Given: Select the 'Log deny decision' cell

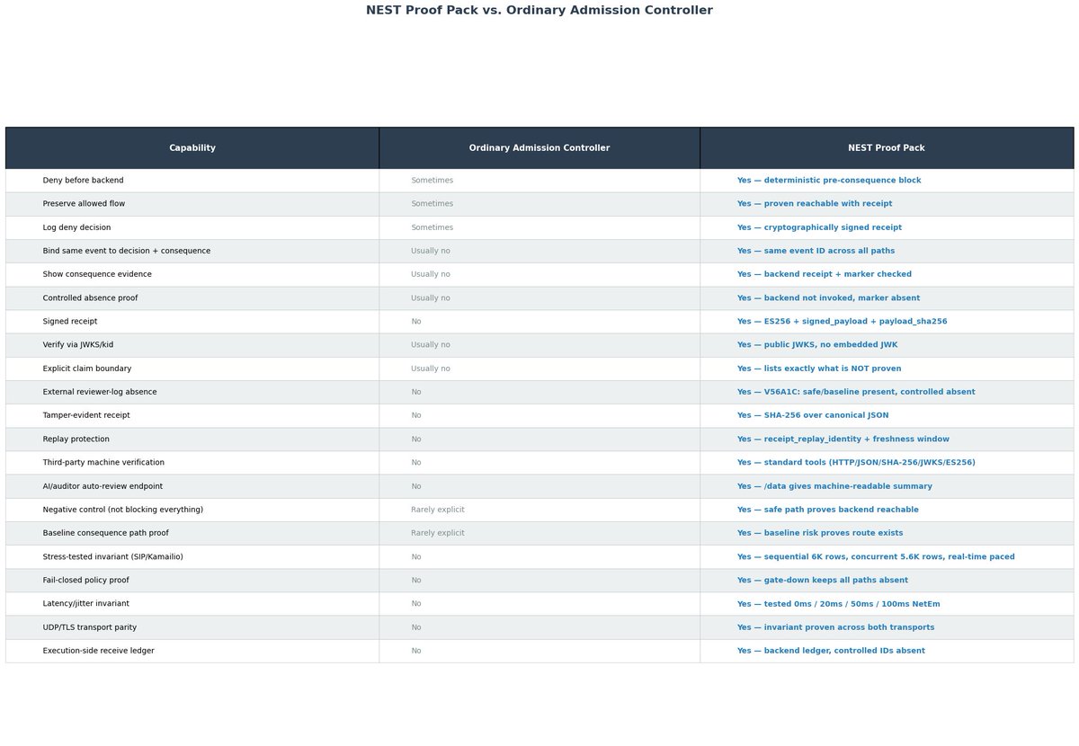Looking at the screenshot, I should pos(192,227).
